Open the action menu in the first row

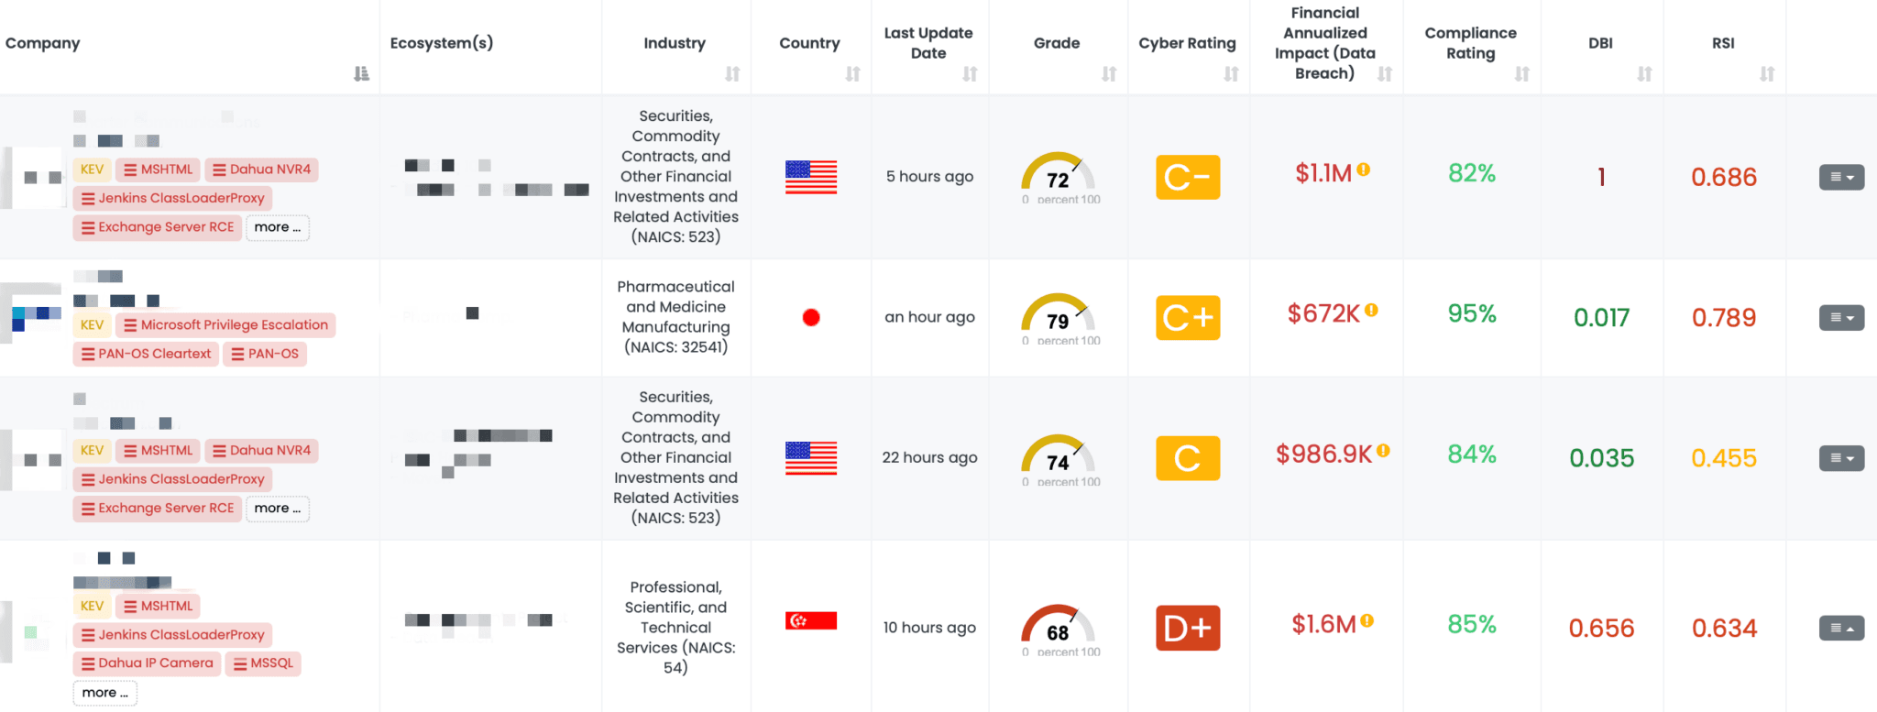click(1841, 177)
